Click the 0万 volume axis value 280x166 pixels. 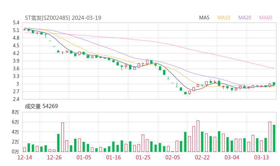pos(16,152)
